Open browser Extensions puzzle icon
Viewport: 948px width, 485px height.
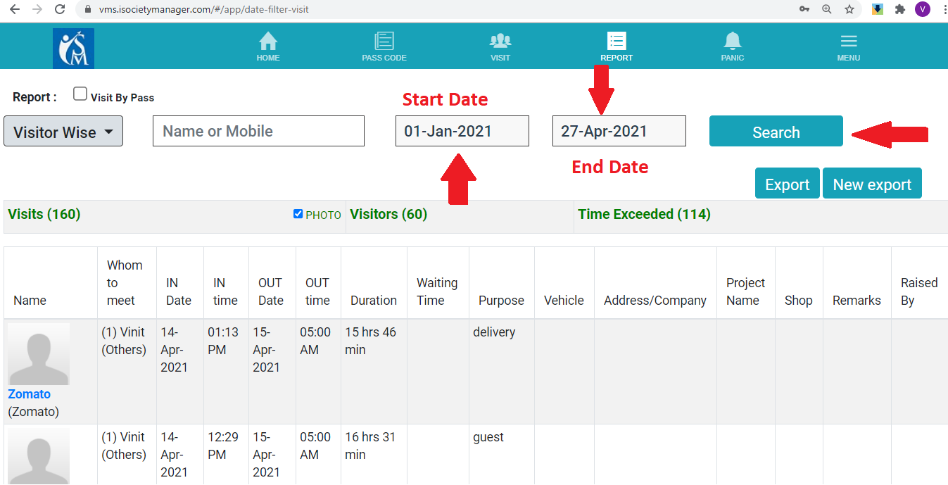899,9
